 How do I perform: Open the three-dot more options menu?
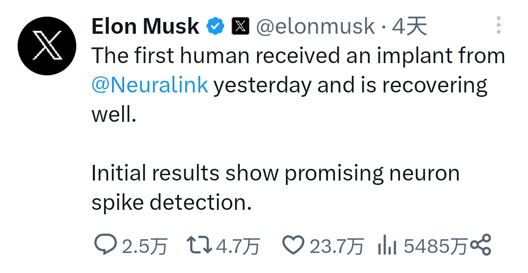coord(499,25)
